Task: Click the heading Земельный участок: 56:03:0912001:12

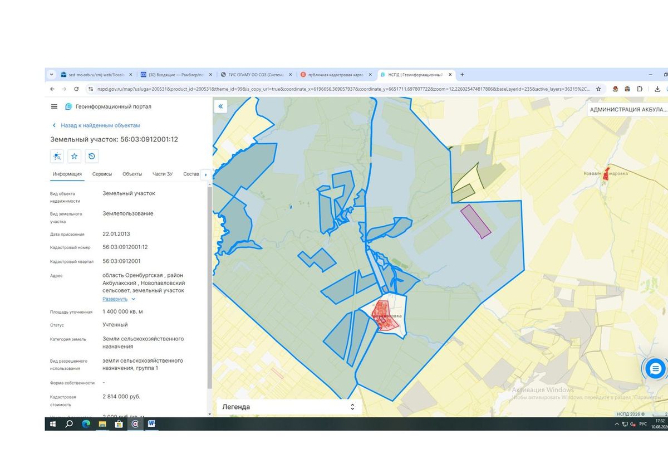Action: [x=114, y=139]
